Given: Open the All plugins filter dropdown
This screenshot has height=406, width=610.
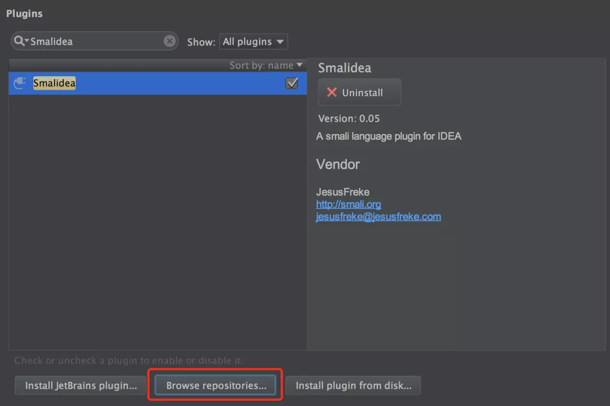Looking at the screenshot, I should [x=253, y=41].
